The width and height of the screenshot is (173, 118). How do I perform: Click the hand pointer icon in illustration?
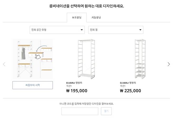click(x=38, y=56)
